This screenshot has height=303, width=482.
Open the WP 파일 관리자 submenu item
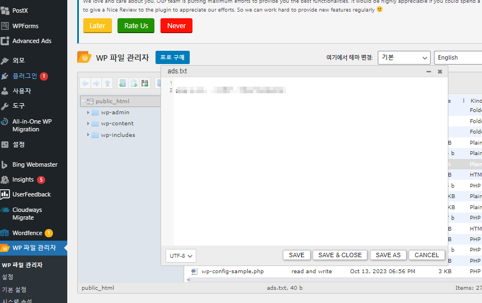[x=22, y=265]
